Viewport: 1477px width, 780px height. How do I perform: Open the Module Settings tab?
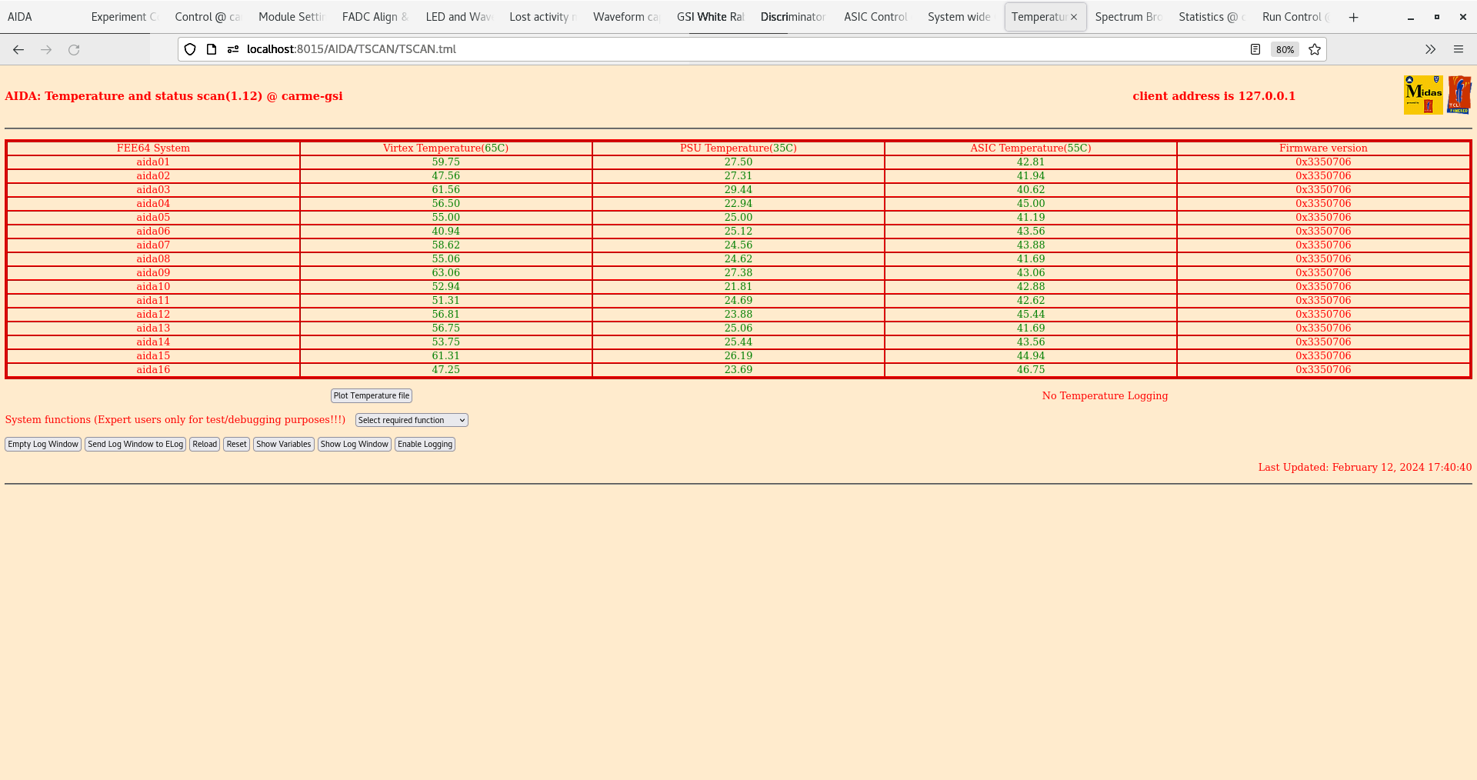291,17
